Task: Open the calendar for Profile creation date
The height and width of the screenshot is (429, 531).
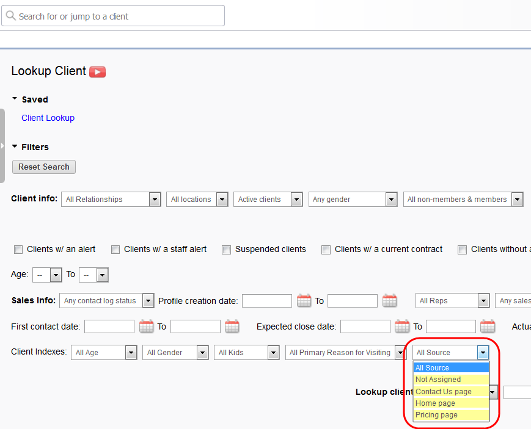Action: [x=304, y=300]
